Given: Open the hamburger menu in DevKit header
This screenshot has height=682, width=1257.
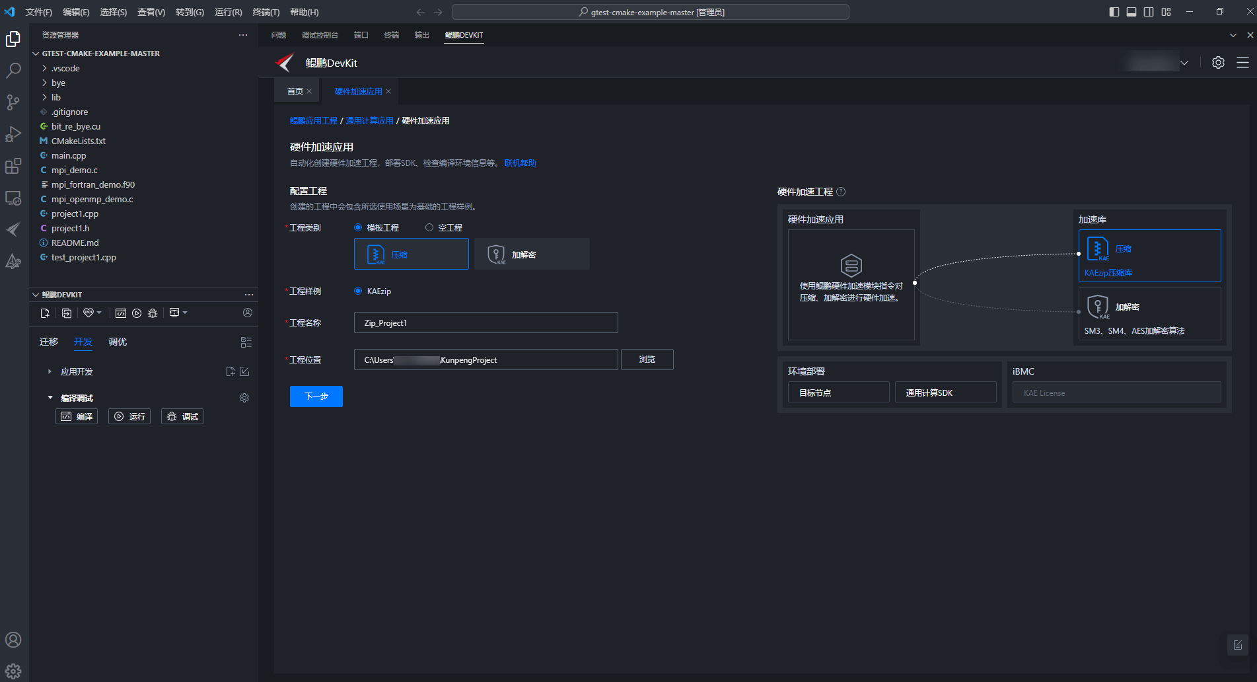Looking at the screenshot, I should tap(1242, 63).
